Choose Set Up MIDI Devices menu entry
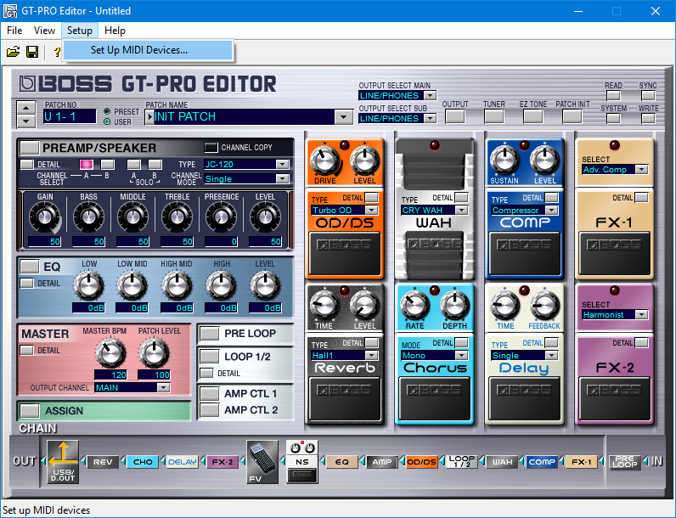 (148, 50)
